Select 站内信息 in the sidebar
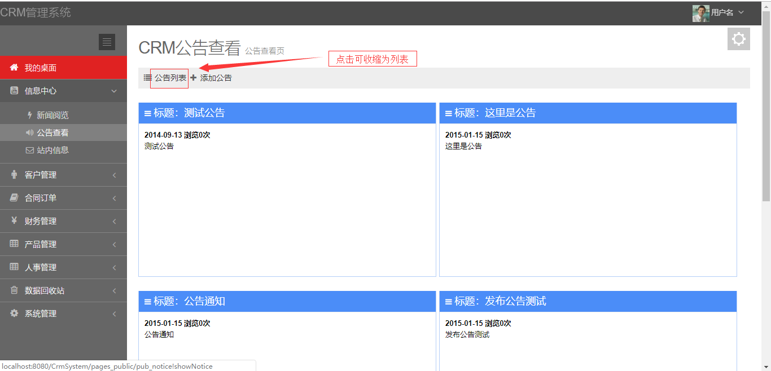Screen dimensions: 771x371 (x=52, y=151)
